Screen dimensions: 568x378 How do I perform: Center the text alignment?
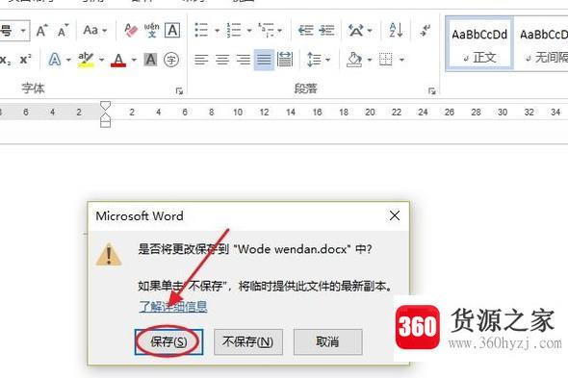[x=222, y=60]
